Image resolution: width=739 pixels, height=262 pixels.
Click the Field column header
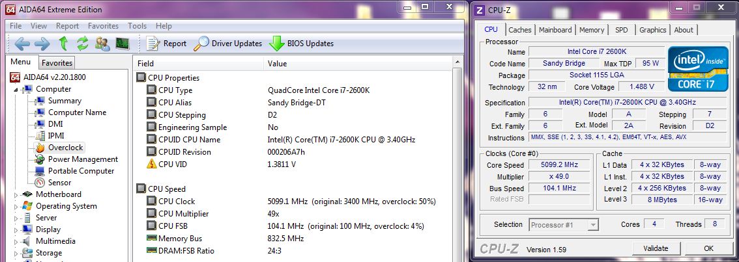tap(199, 64)
